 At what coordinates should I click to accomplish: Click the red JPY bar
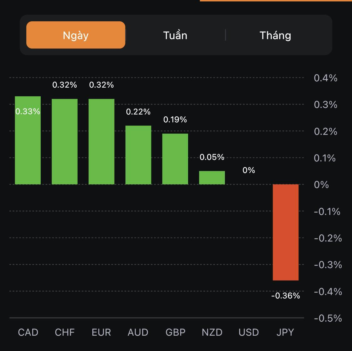pyautogui.click(x=286, y=232)
